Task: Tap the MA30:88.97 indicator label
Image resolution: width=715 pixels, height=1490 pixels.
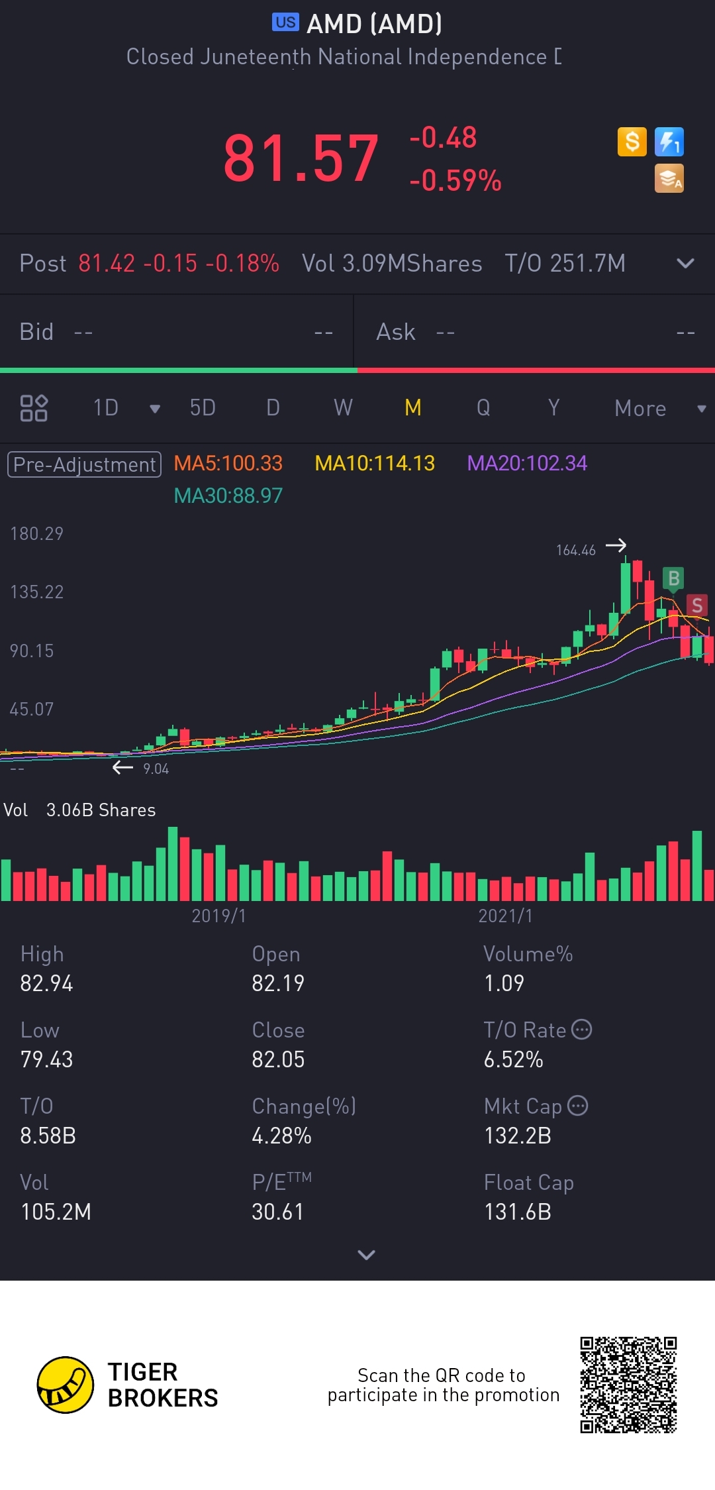Action: (228, 496)
